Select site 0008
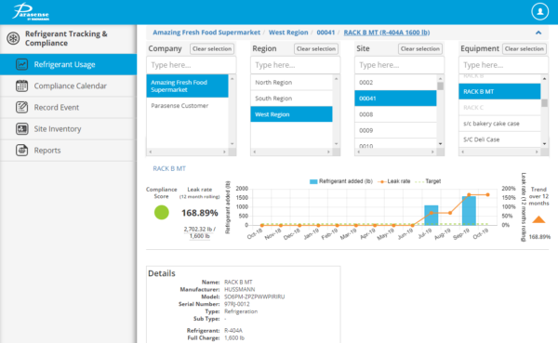 coord(395,114)
